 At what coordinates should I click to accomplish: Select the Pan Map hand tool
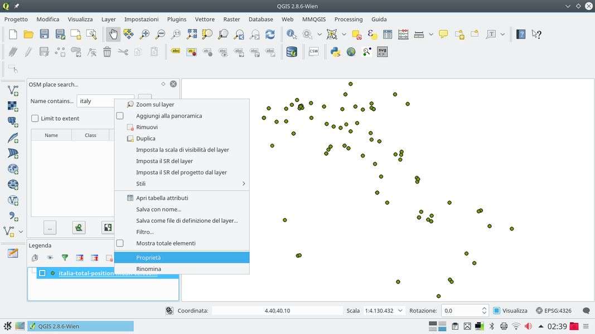pyautogui.click(x=113, y=35)
